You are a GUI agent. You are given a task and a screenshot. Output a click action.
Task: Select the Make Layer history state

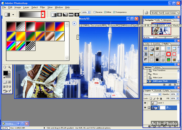click(157, 78)
